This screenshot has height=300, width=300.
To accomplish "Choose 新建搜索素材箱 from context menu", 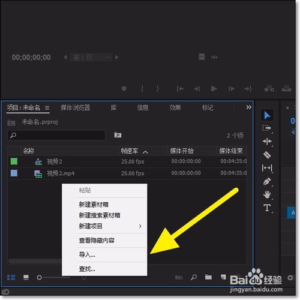I will pos(100,215).
